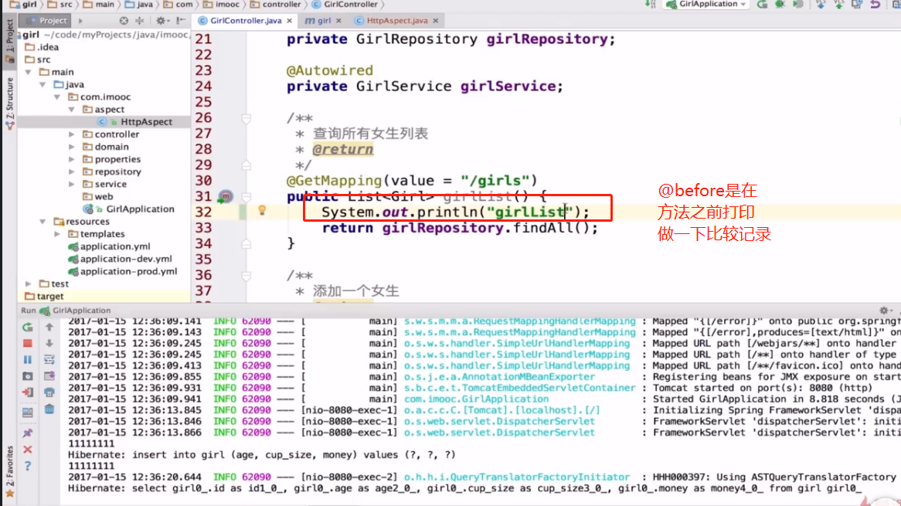Click the target folder in tree
Screen dimensions: 901x506
tap(44, 297)
